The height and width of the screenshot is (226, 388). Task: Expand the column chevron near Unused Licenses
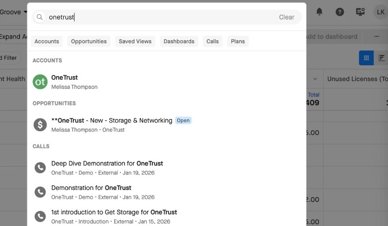pyautogui.click(x=315, y=79)
